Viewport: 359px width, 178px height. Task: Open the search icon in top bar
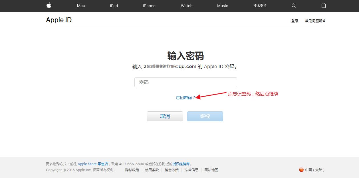(x=293, y=6)
